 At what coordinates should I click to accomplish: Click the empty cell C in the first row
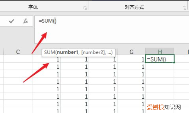(18, 59)
